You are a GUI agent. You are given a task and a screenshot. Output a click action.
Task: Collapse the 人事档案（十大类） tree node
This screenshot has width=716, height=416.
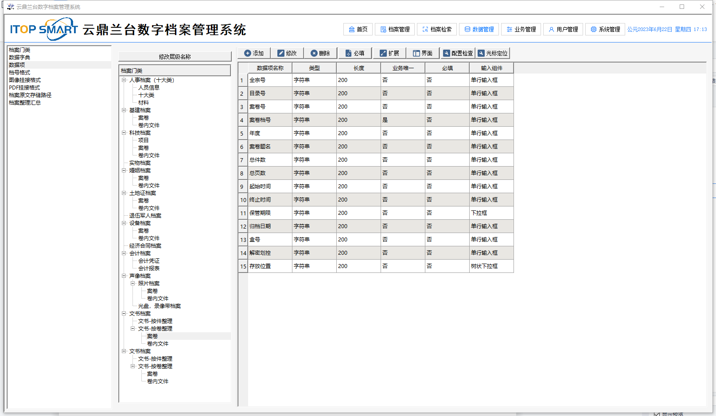[124, 80]
